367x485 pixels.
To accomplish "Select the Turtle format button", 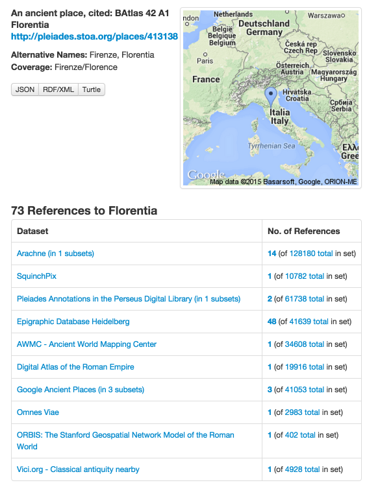I will click(x=92, y=89).
